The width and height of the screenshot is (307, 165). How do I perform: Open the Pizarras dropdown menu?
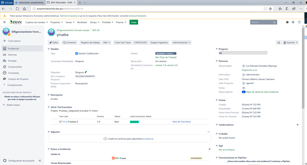(121, 22)
